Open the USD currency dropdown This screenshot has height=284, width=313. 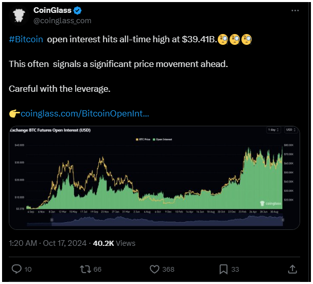[291, 130]
